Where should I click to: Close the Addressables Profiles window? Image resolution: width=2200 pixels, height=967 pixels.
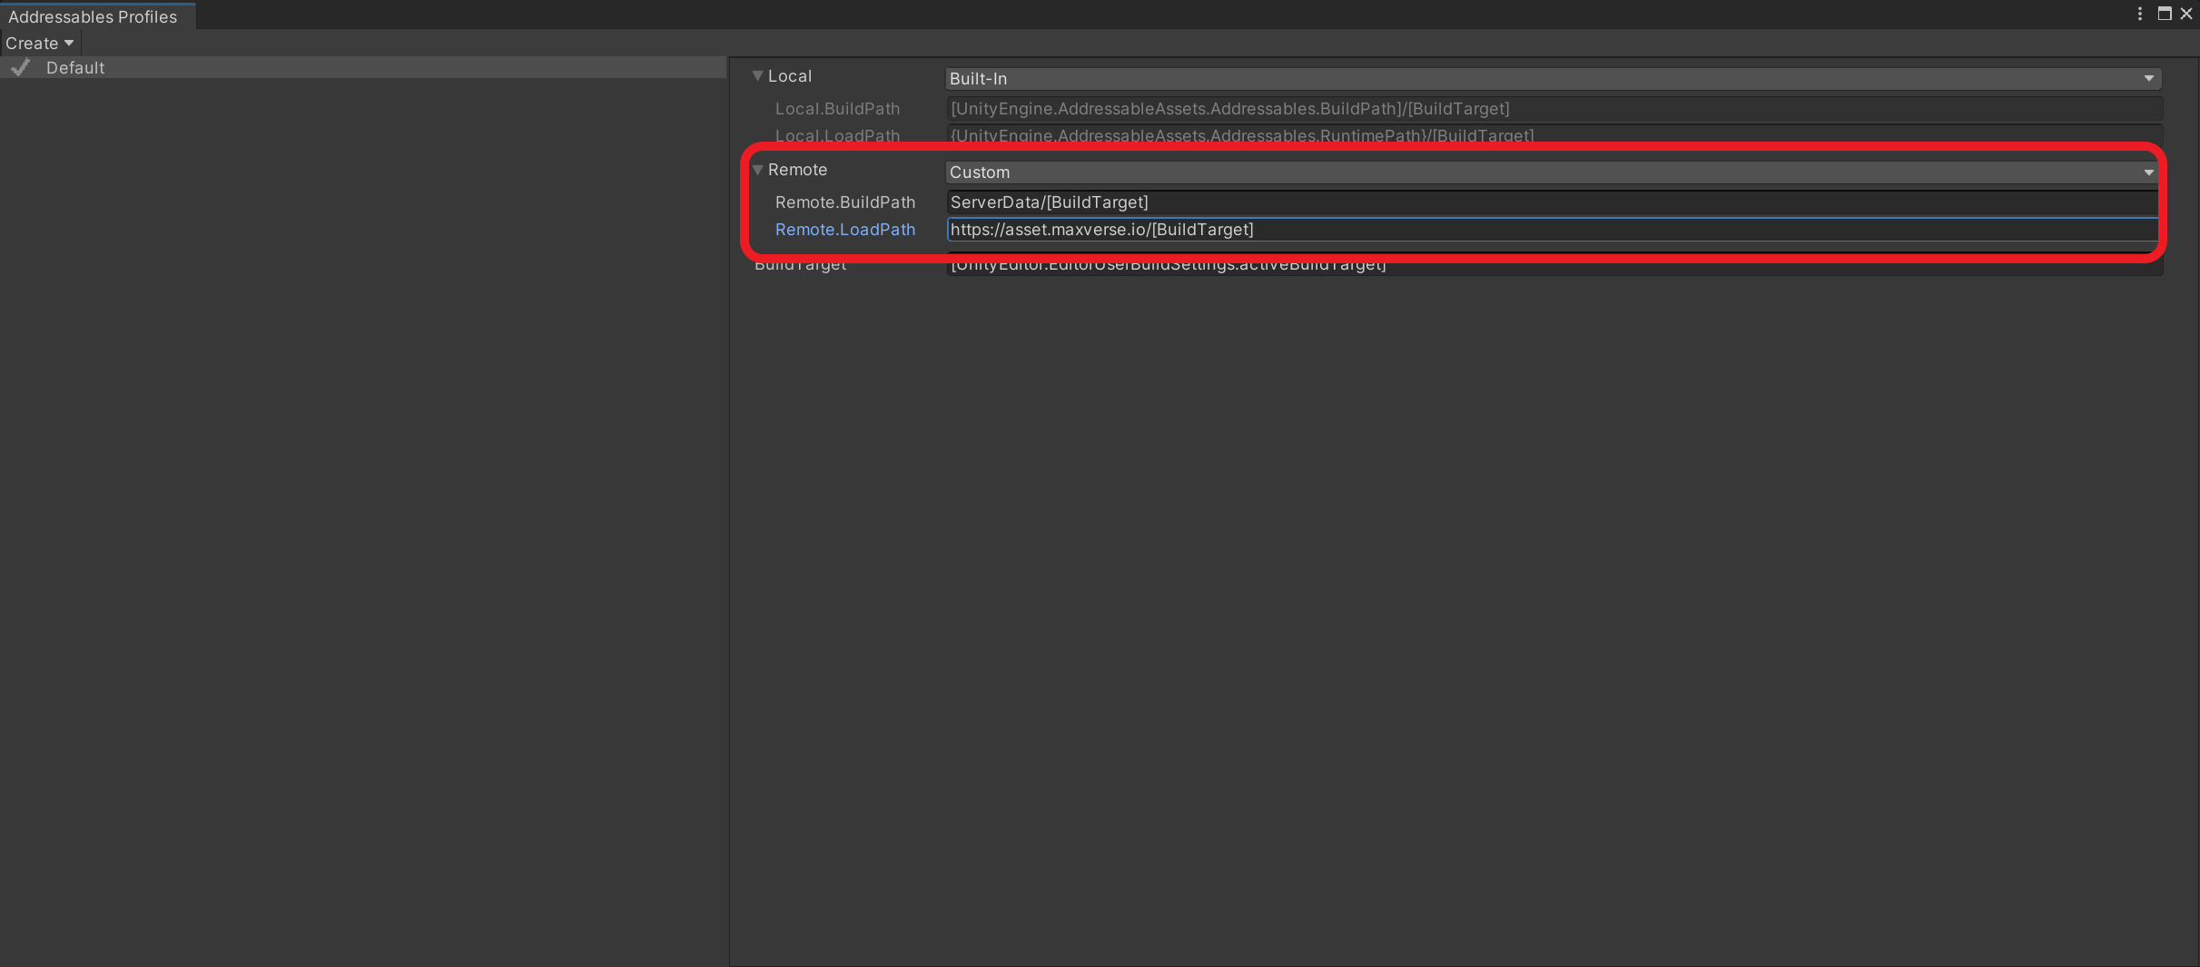(x=2186, y=14)
